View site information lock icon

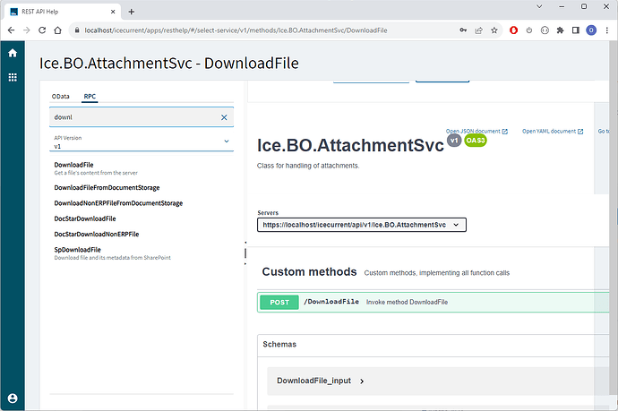[x=77, y=30]
